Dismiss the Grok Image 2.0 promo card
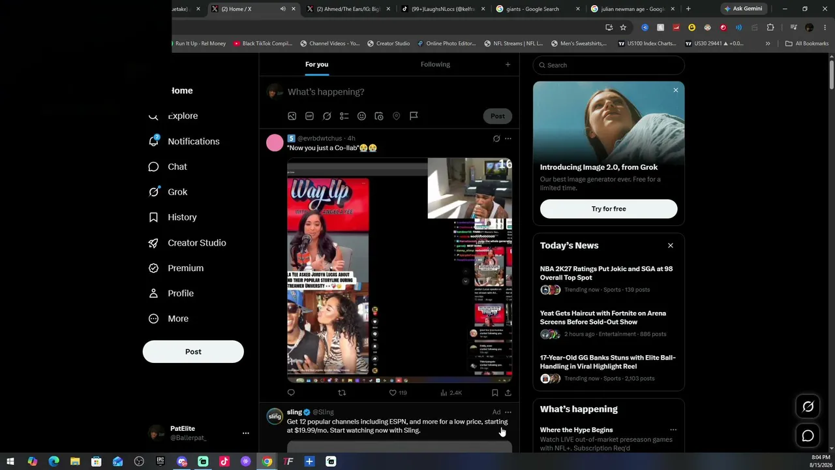Viewport: 835px width, 470px height. pos(676,90)
